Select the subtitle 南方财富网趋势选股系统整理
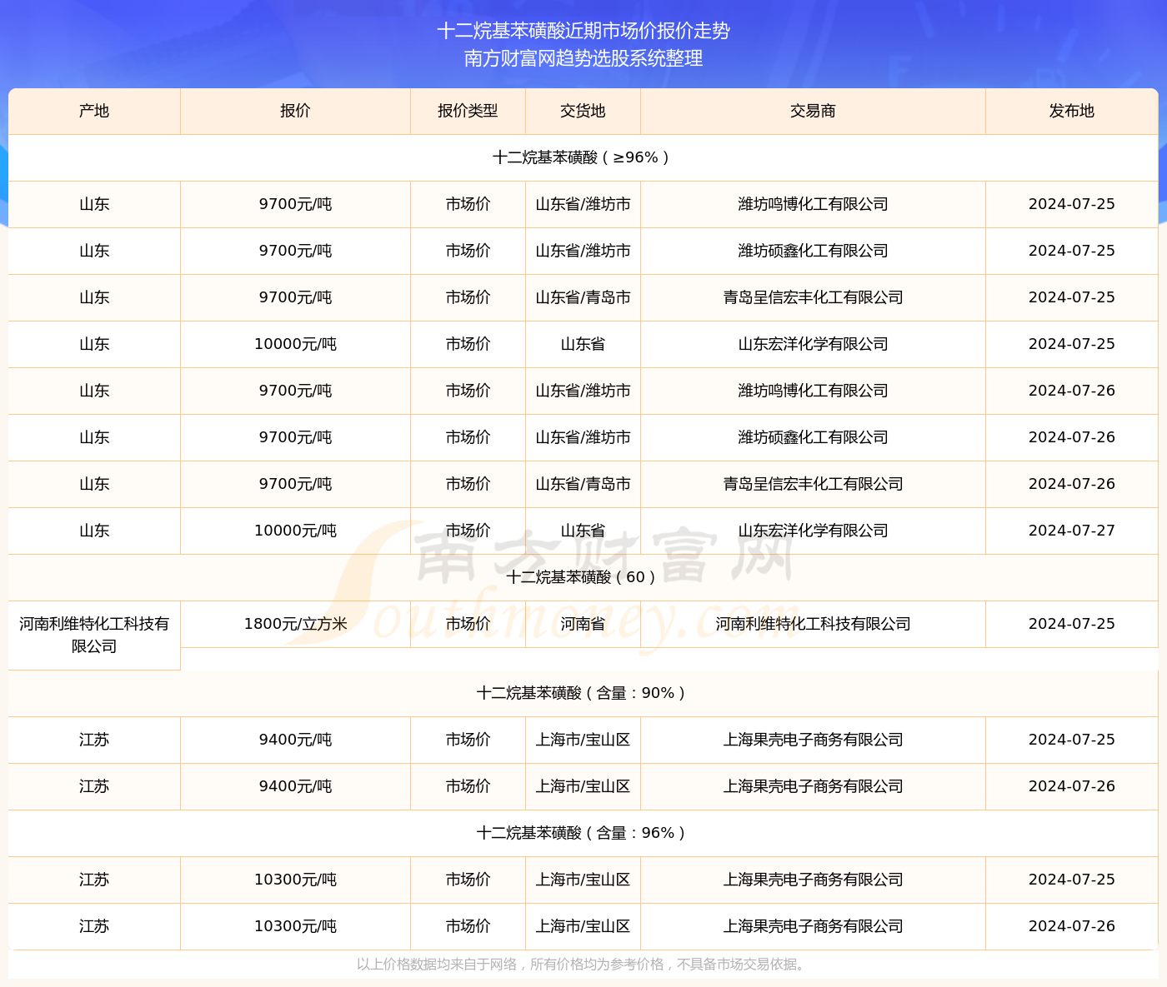 tap(583, 58)
